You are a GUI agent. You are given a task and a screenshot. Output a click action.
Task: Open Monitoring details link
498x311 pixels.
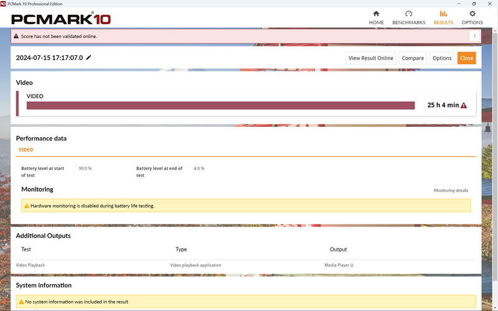pyautogui.click(x=451, y=190)
